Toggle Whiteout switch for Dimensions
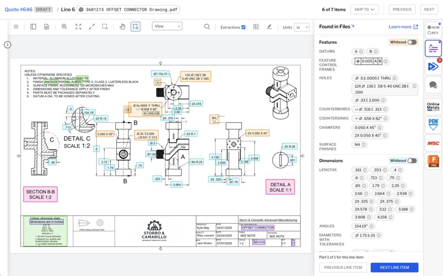The image size is (443, 276). [412, 161]
